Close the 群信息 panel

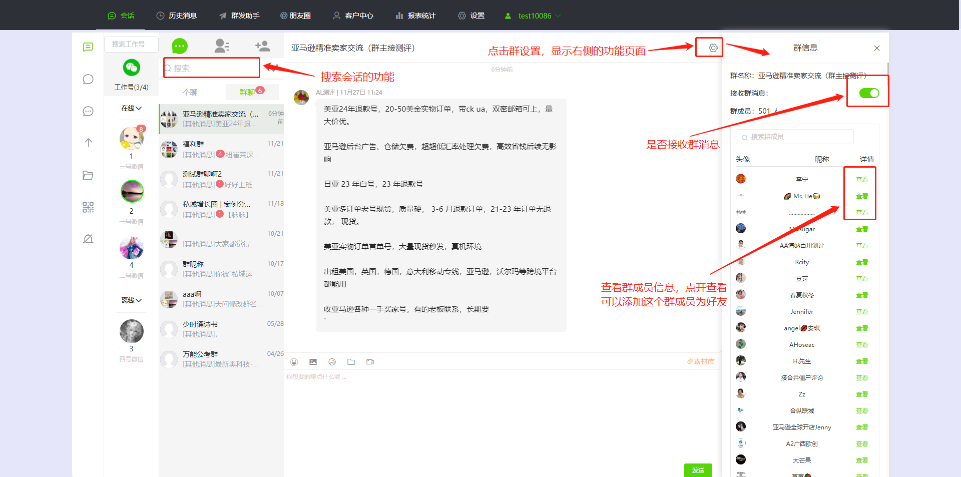click(x=877, y=48)
